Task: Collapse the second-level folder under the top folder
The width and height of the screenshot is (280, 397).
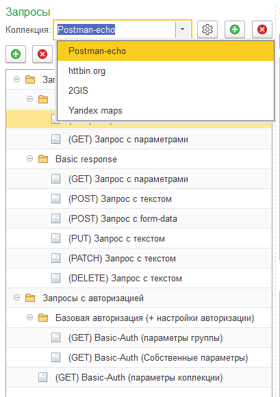Action: pos(29,99)
